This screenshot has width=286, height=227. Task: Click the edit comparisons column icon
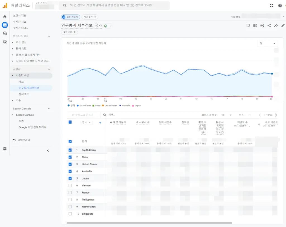point(255,26)
